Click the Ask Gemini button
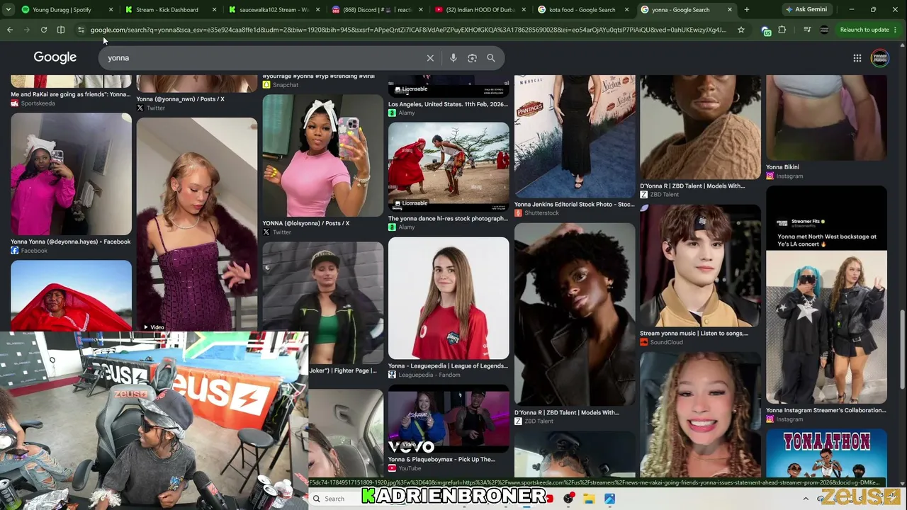 coord(806,10)
